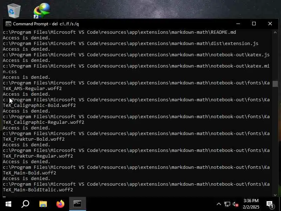Click the text 'TeX_Main-Bold.woff2'
Screen dimensions: 281x211
[30, 173]
